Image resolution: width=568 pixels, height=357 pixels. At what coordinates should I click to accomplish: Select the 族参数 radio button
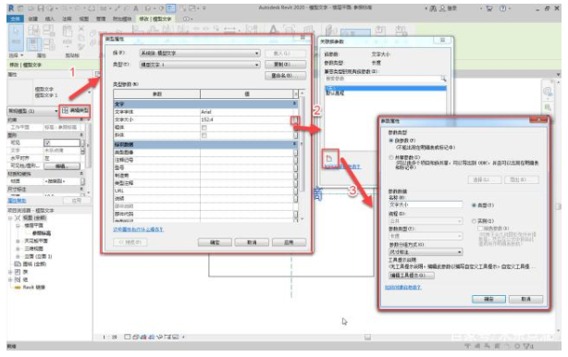pos(391,141)
